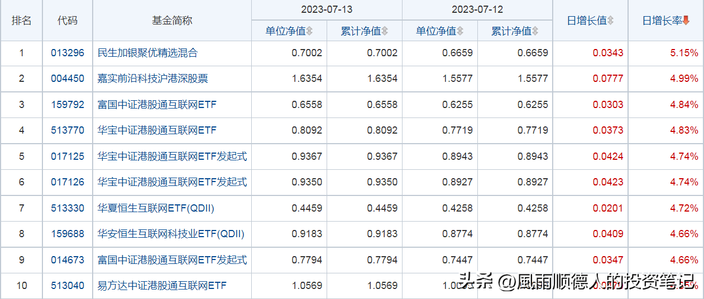Open 华夏恒生互联网ETF(QDII) fund link

[x=156, y=208]
